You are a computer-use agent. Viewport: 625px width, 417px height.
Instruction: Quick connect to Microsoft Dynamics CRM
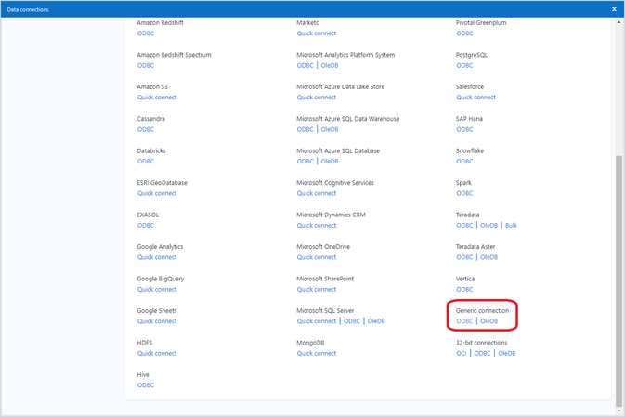coord(317,226)
